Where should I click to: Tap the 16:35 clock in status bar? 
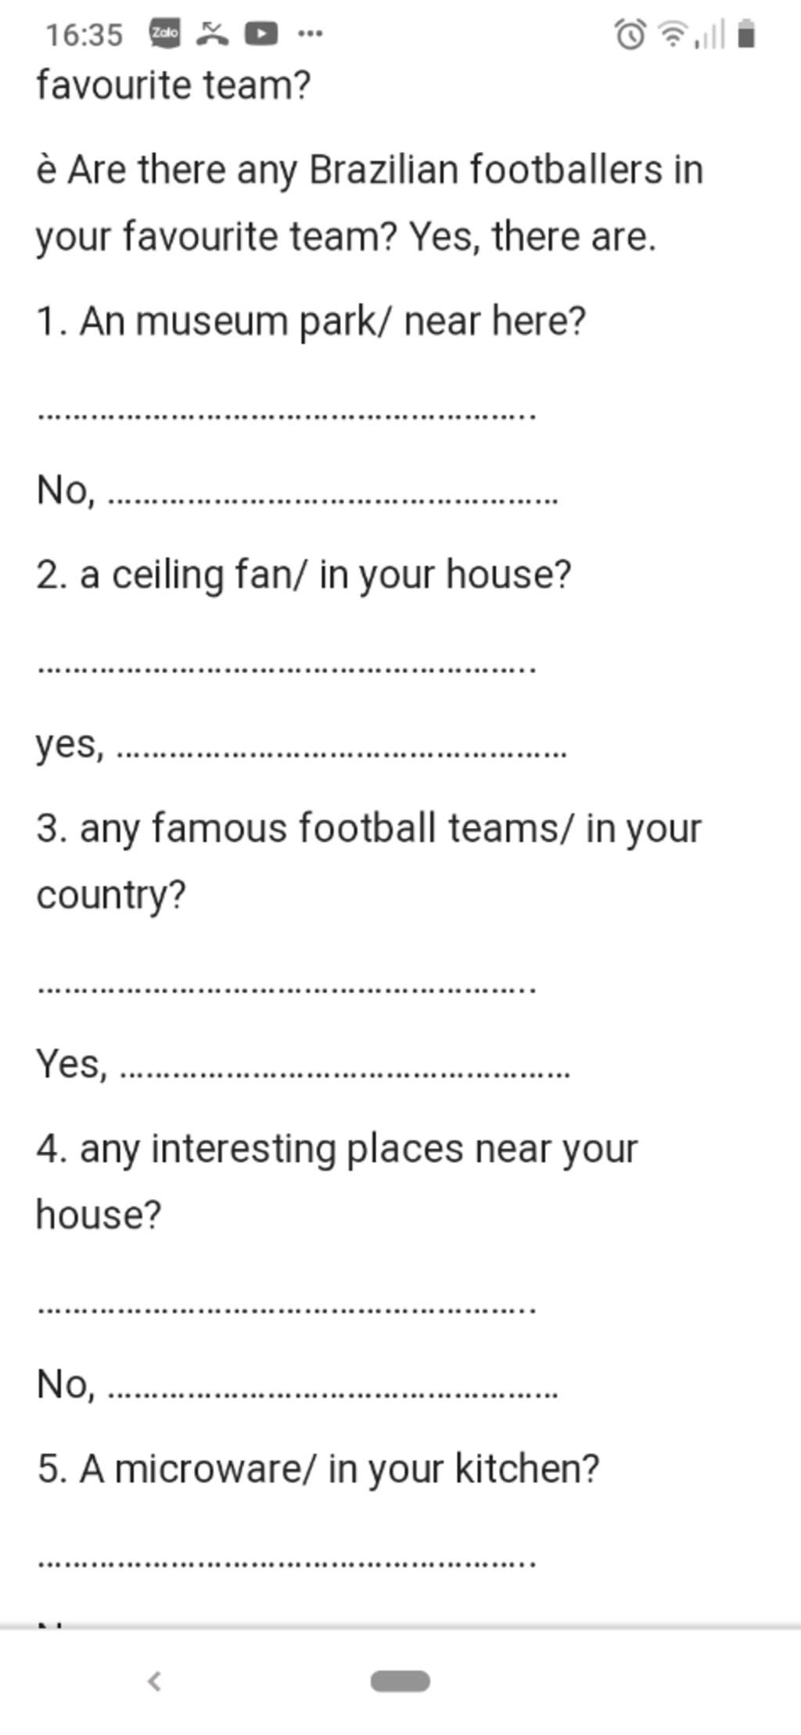pyautogui.click(x=84, y=34)
